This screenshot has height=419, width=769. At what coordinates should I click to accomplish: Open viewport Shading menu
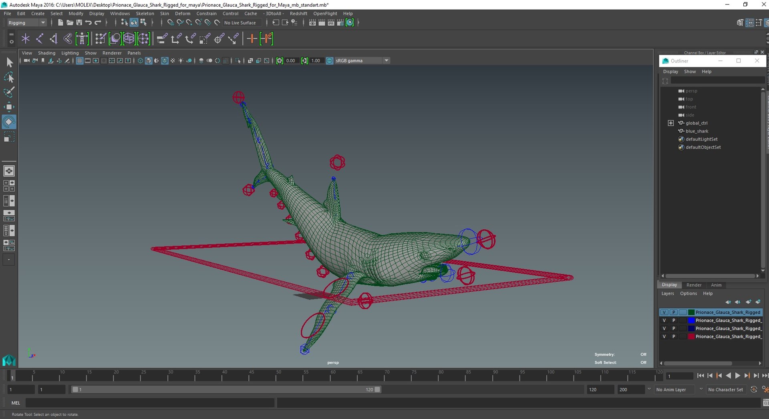click(46, 53)
